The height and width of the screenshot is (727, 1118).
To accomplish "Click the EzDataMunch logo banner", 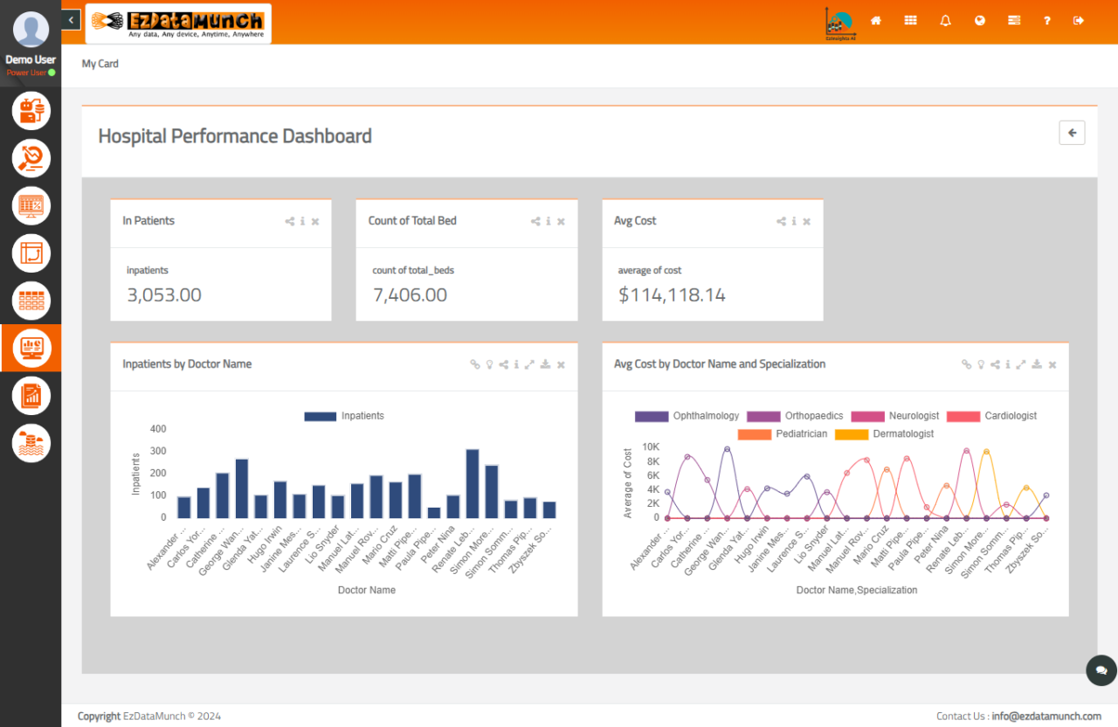I will click(x=178, y=24).
